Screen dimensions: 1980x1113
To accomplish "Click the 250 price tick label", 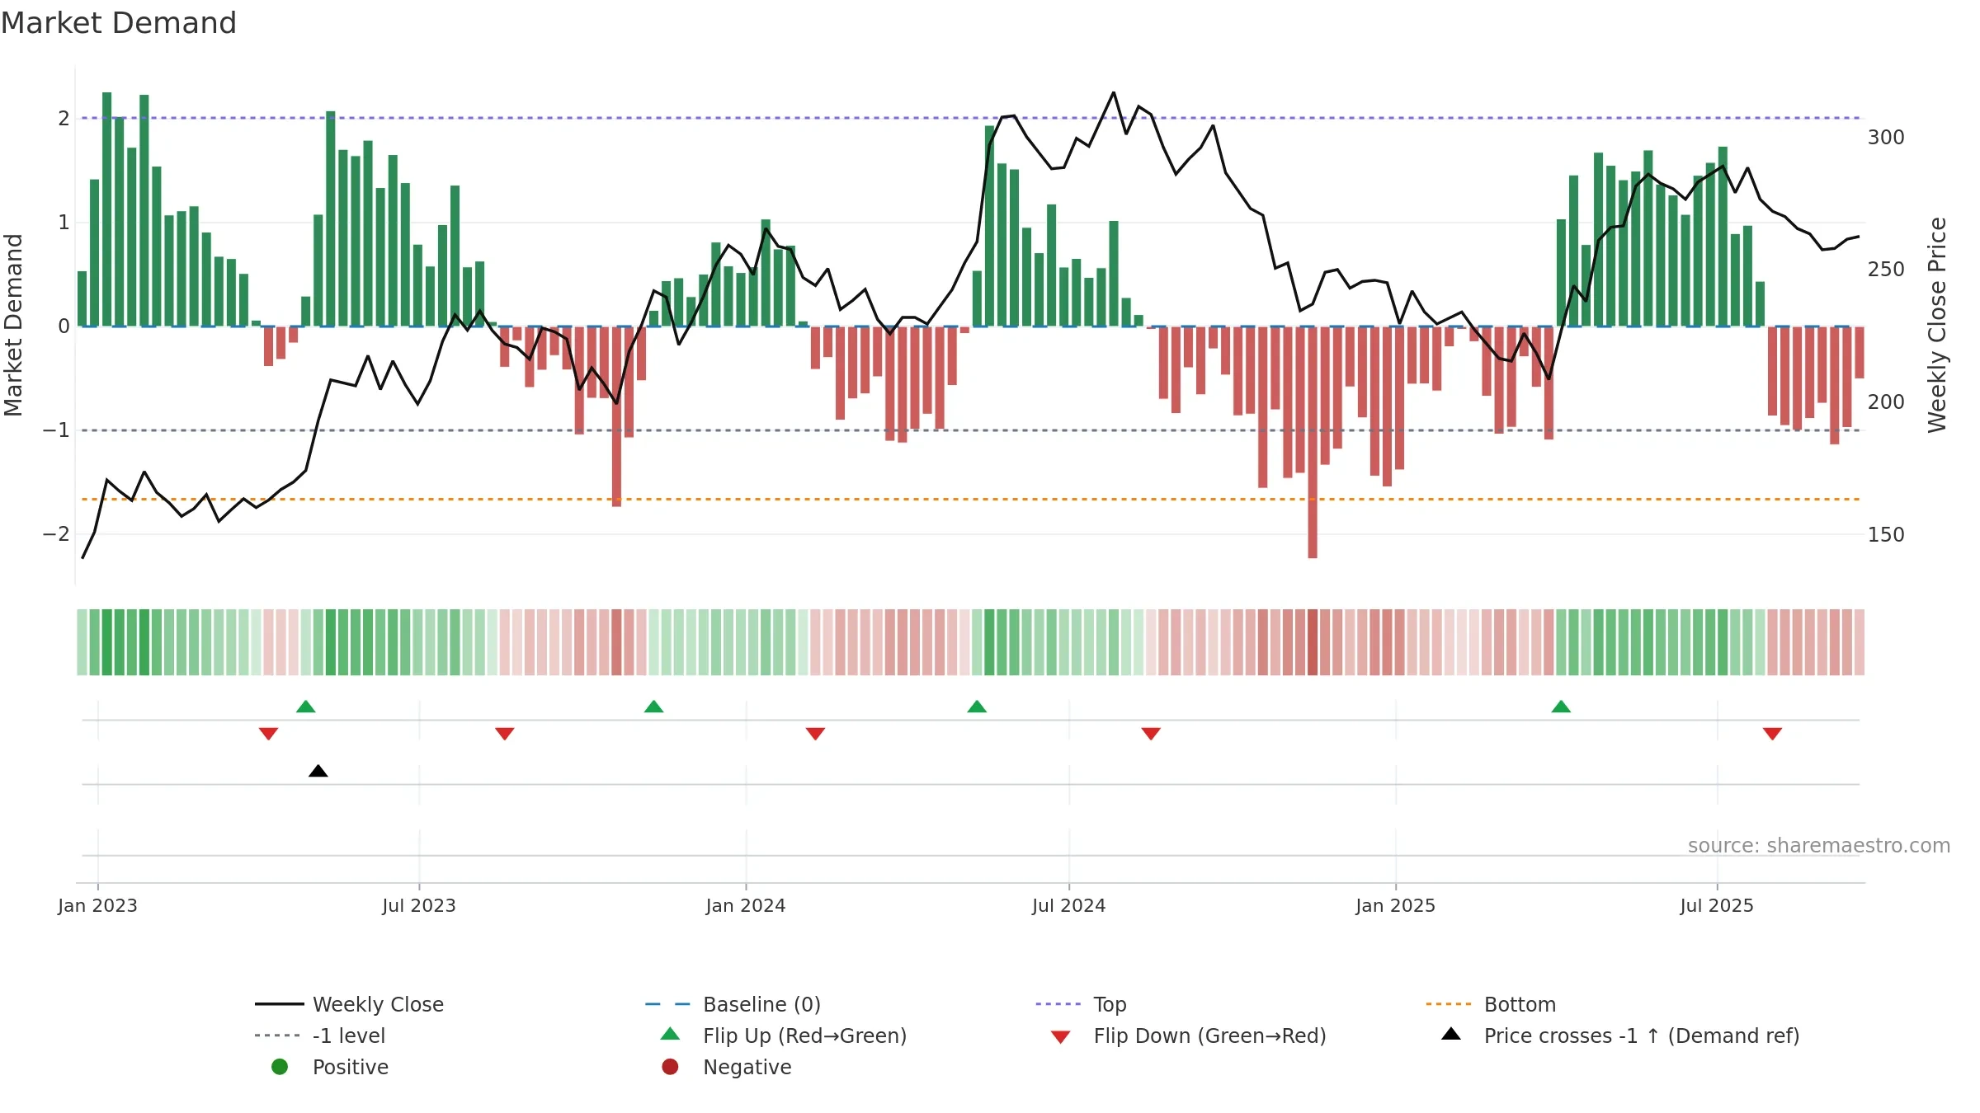I will click(1886, 270).
